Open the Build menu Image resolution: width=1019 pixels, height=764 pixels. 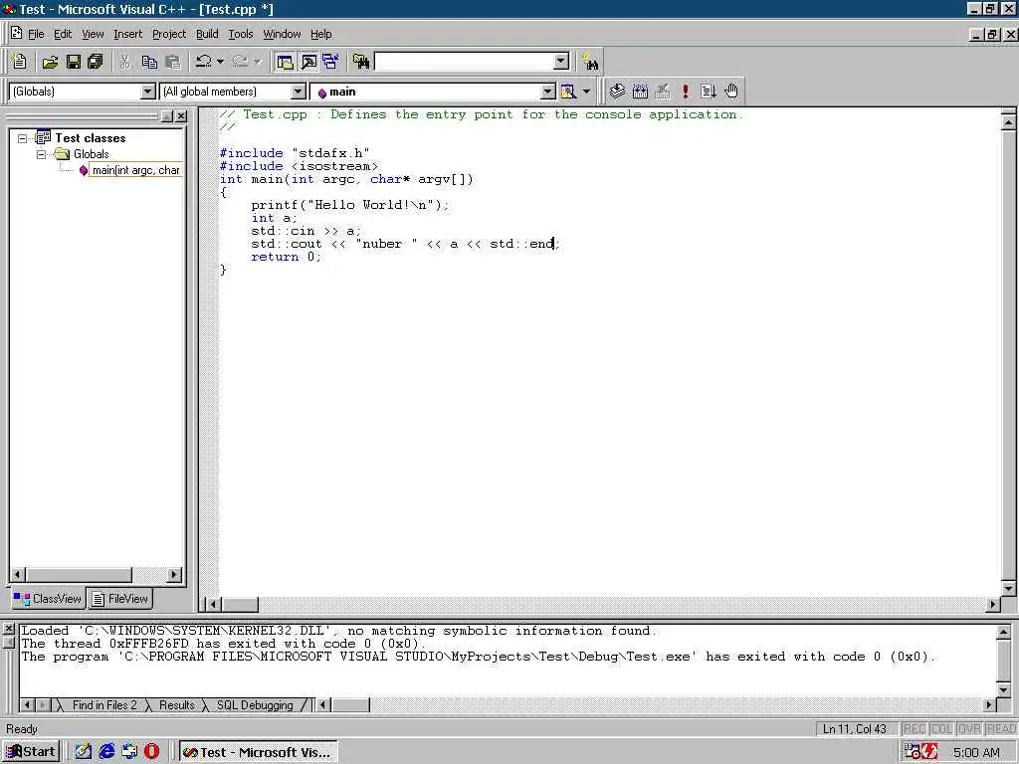click(x=207, y=34)
